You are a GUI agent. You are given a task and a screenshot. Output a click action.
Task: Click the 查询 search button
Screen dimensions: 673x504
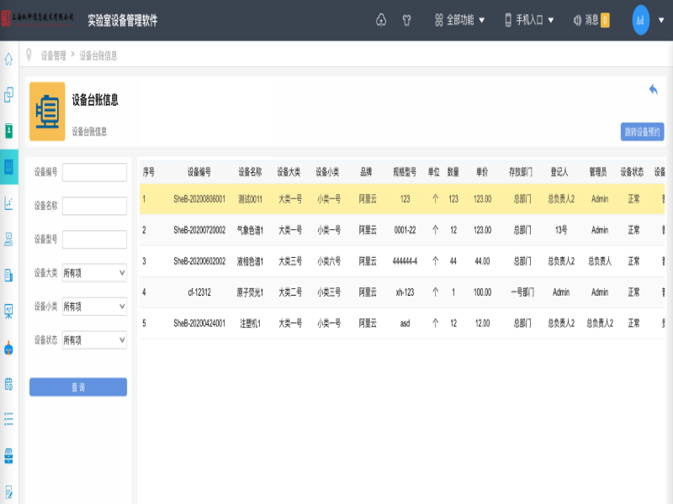pos(77,387)
